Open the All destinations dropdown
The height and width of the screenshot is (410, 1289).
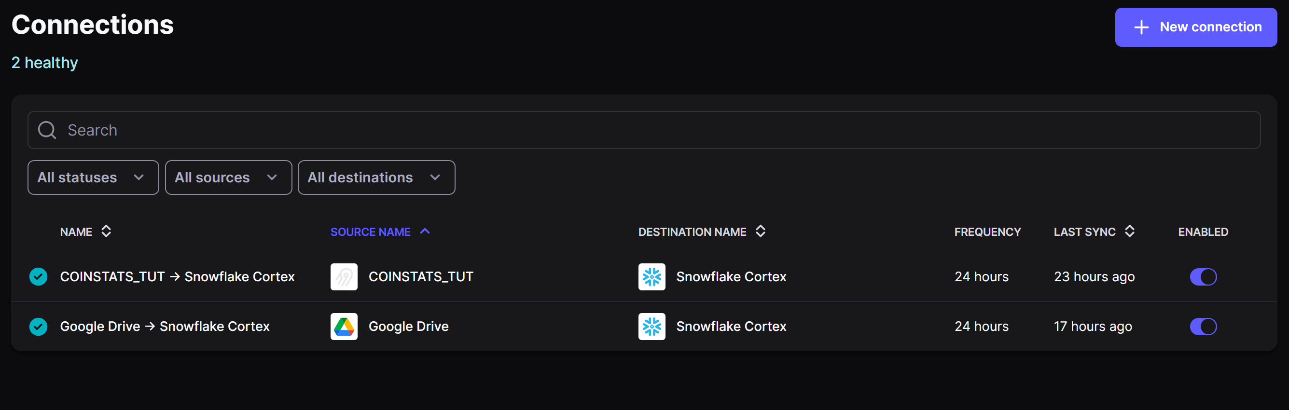coord(376,178)
